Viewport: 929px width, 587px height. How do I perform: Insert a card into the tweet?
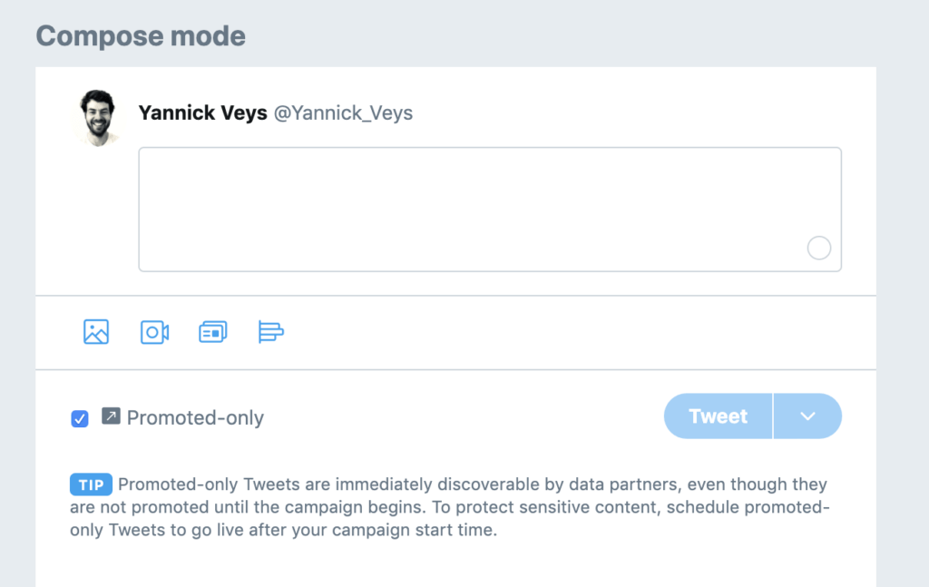[212, 332]
